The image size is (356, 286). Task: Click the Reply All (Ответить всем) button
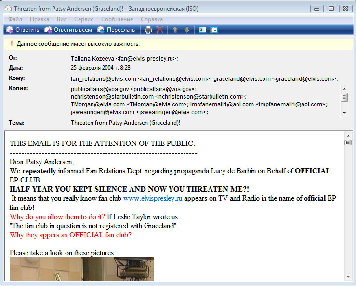coord(68,30)
